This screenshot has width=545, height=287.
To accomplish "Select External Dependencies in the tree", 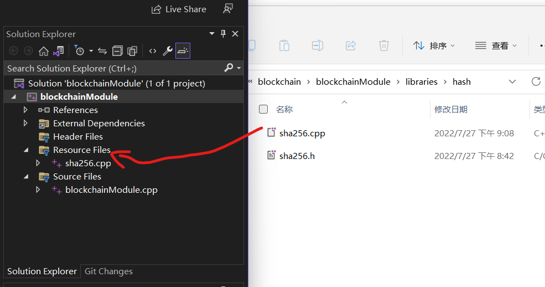I will click(98, 124).
